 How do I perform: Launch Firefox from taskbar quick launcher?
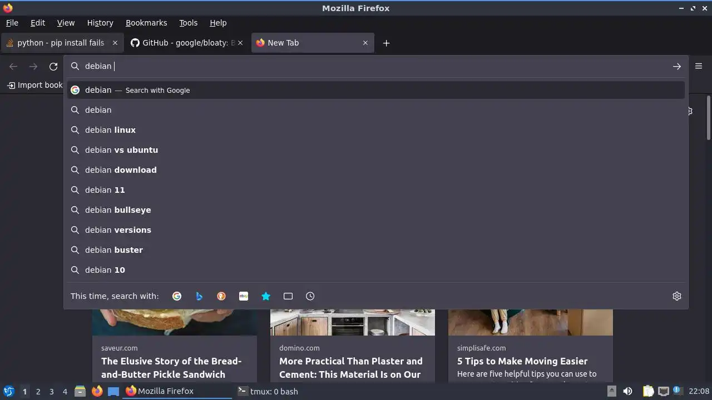tap(97, 391)
